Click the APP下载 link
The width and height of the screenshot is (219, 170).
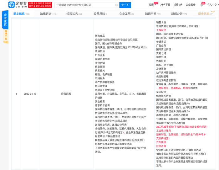(x=165, y=5)
